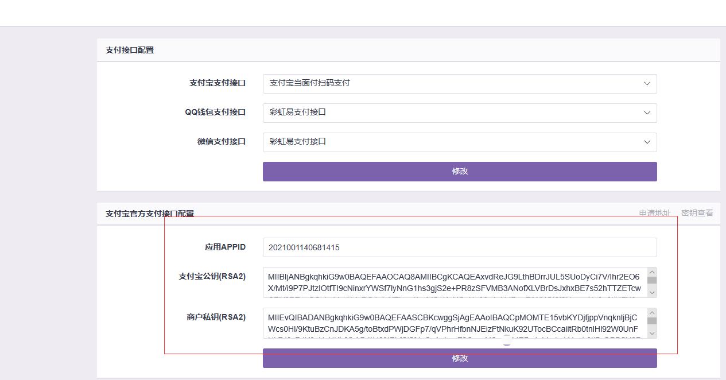The width and height of the screenshot is (726, 380).
Task: Click the 支付接口配置 panel heading
Action: coord(130,50)
